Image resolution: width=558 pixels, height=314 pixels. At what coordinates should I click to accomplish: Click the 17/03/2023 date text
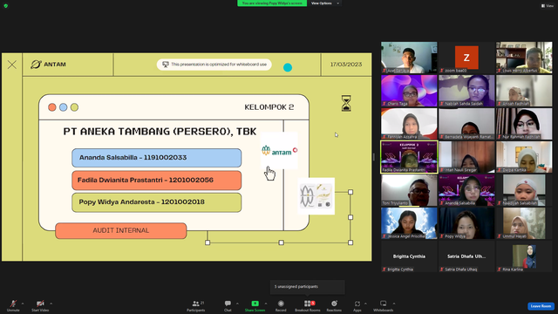click(346, 65)
